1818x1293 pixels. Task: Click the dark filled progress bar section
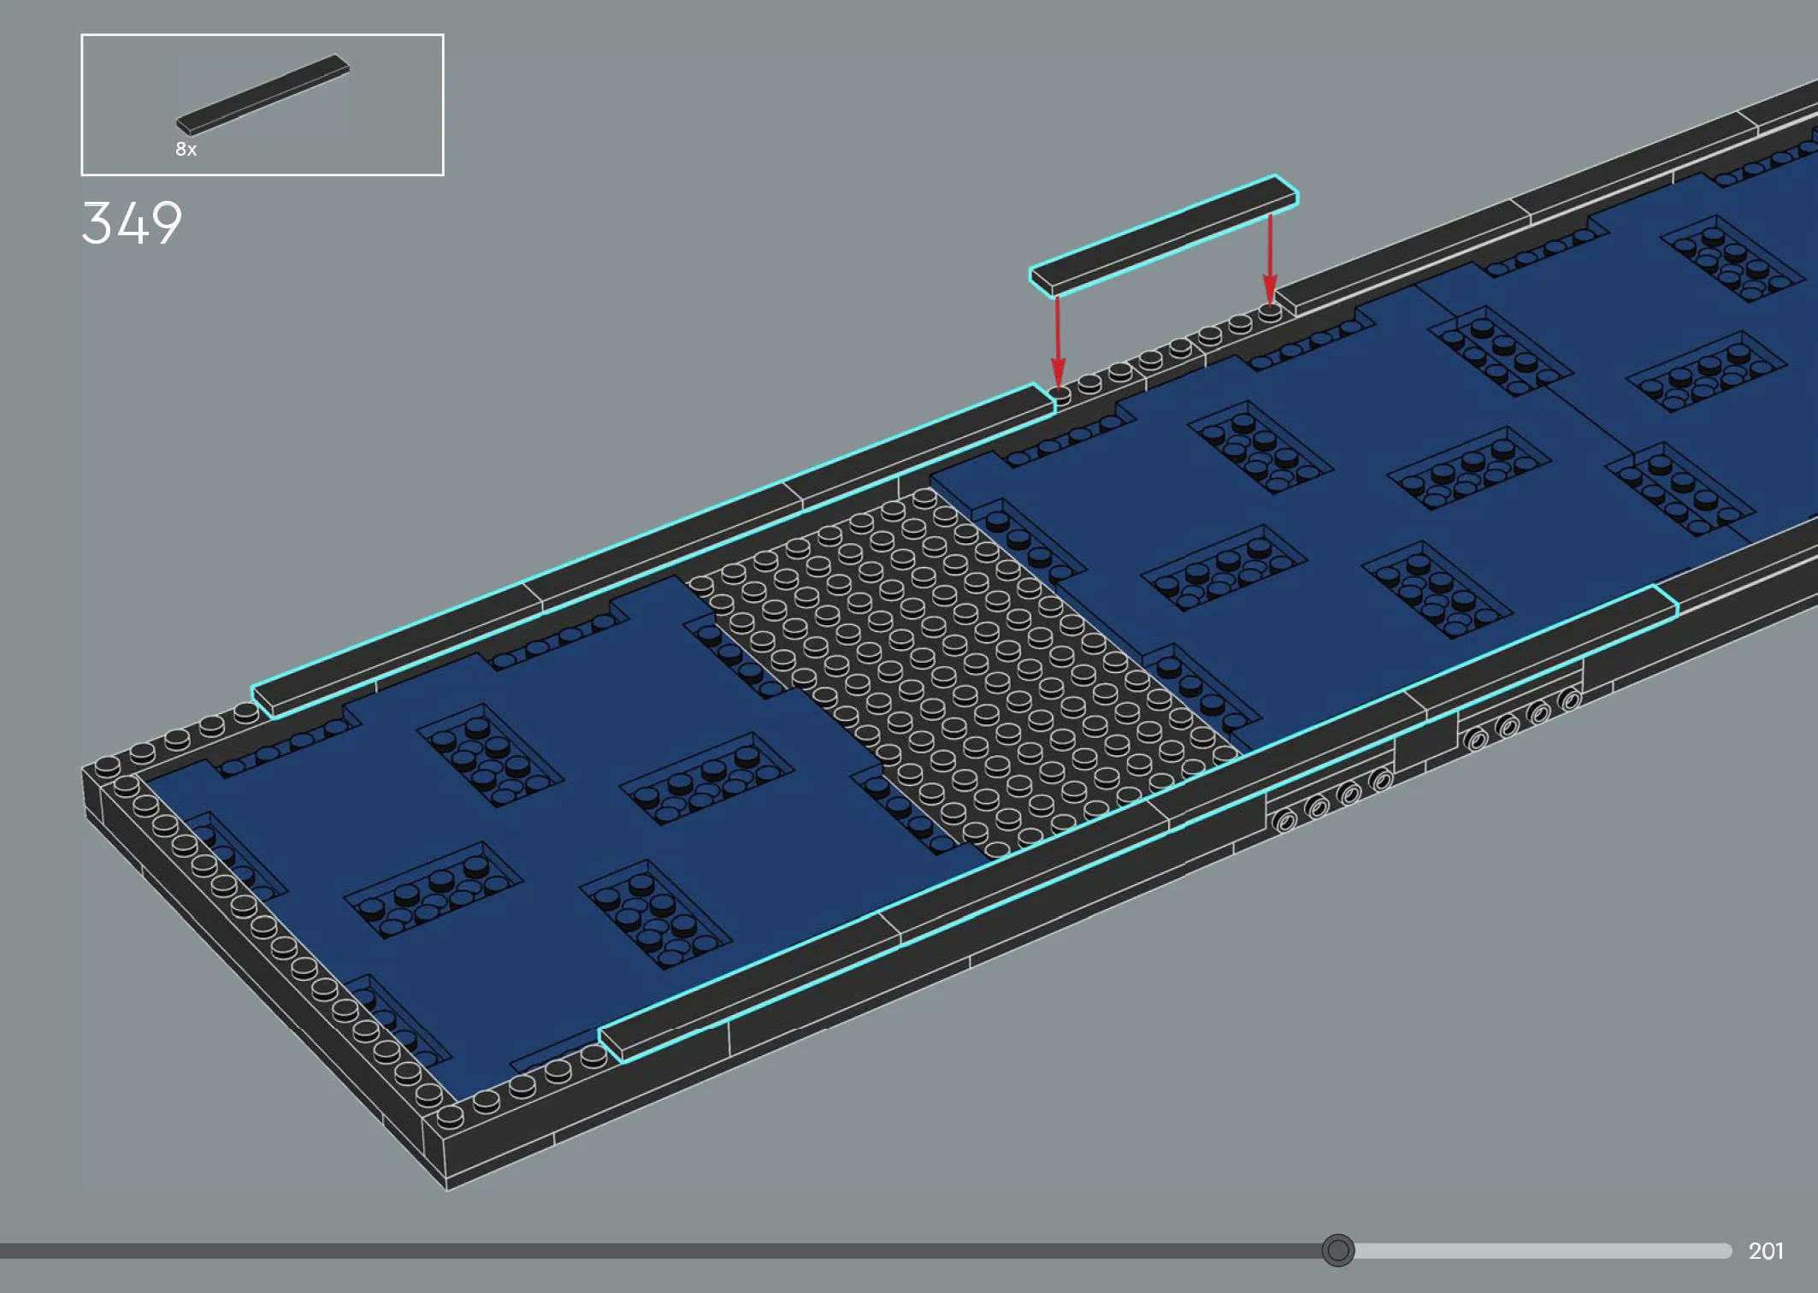point(660,1251)
